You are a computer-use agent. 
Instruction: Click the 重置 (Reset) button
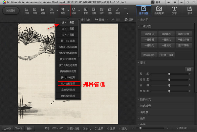189,69
